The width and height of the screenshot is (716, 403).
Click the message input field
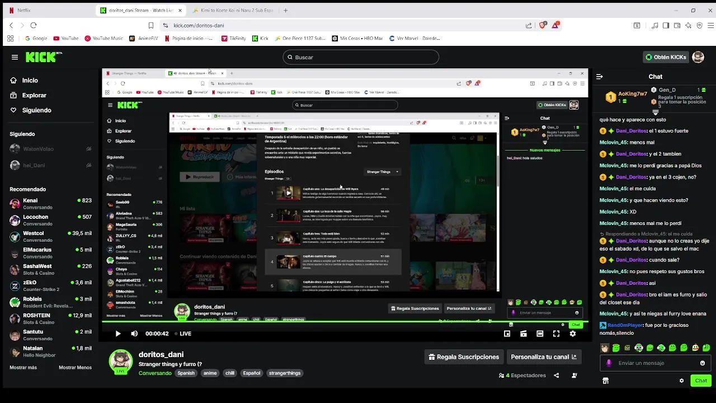(656, 363)
